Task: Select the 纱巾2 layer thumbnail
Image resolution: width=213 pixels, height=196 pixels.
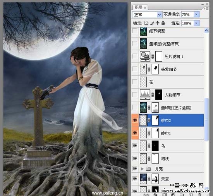Action: [143, 120]
